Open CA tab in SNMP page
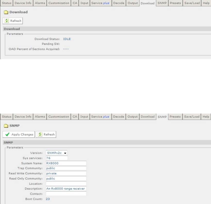The image size is (211, 204). tap(75, 116)
